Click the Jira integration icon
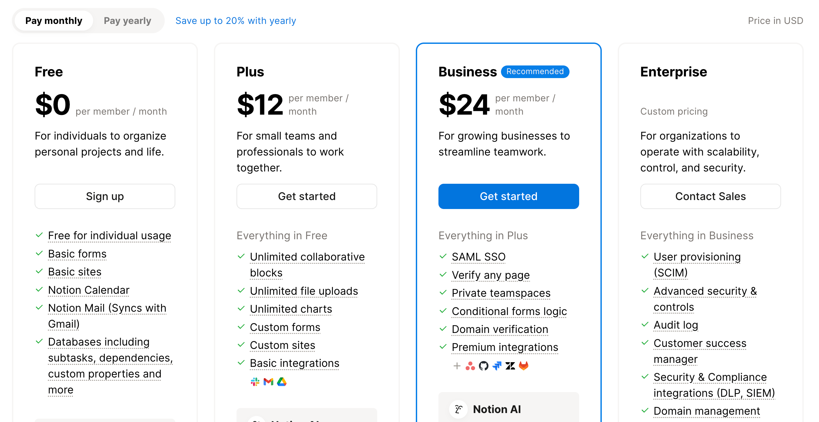 497,366
